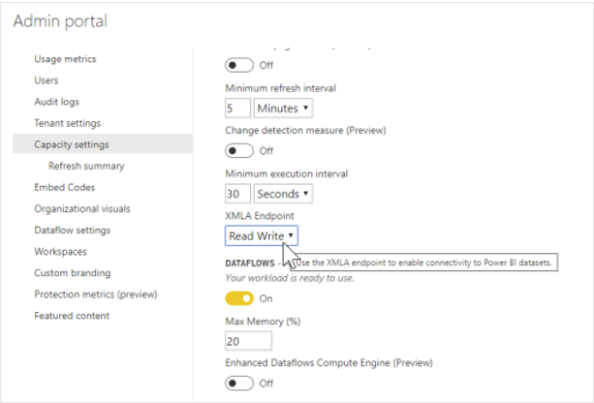The width and height of the screenshot is (594, 403).
Task: Go to Dataflow settings
Action: point(73,230)
